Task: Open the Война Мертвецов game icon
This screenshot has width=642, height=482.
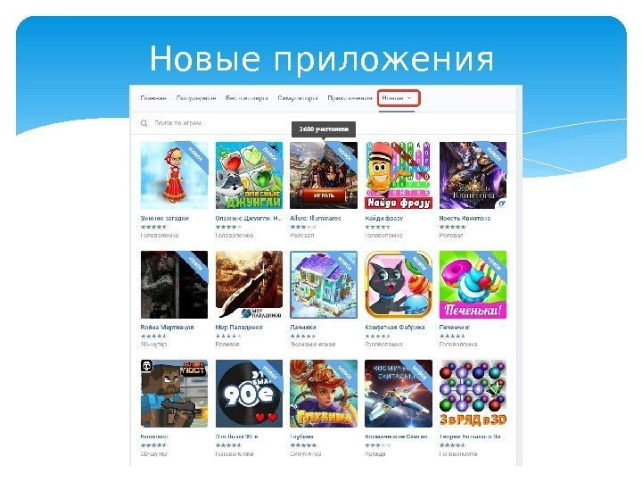Action: tap(174, 285)
